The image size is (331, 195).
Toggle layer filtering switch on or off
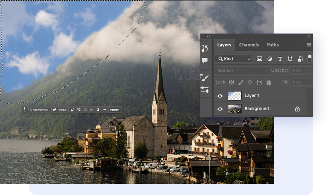pyautogui.click(x=309, y=58)
